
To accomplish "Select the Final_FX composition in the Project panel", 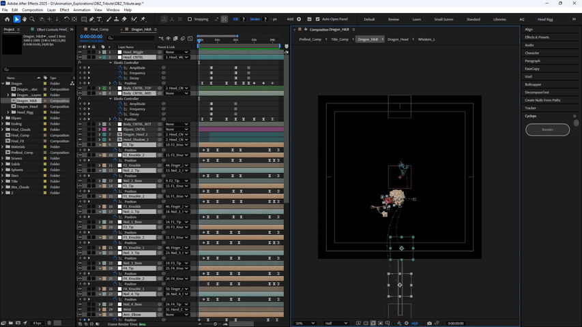I will (x=18, y=141).
